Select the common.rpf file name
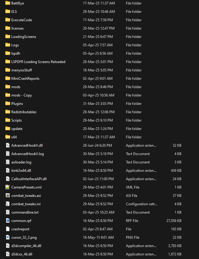 (21, 221)
